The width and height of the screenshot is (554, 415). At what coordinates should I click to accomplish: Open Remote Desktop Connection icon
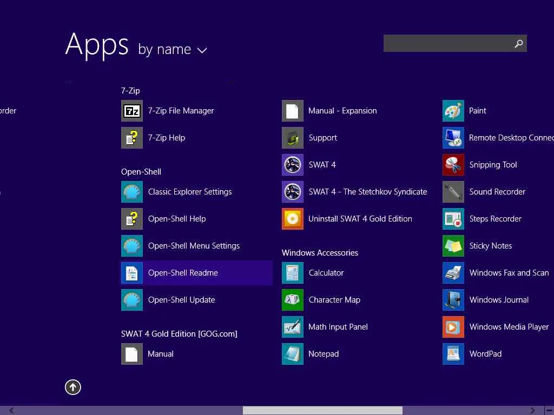(453, 138)
